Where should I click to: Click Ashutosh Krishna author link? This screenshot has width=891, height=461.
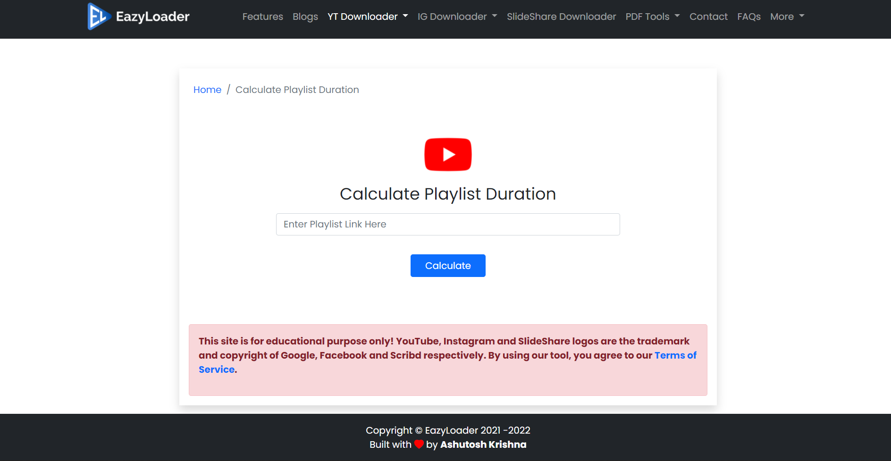(x=483, y=444)
